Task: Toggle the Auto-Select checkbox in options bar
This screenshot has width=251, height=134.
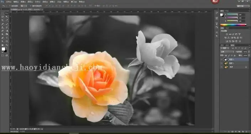Action: (10, 6)
